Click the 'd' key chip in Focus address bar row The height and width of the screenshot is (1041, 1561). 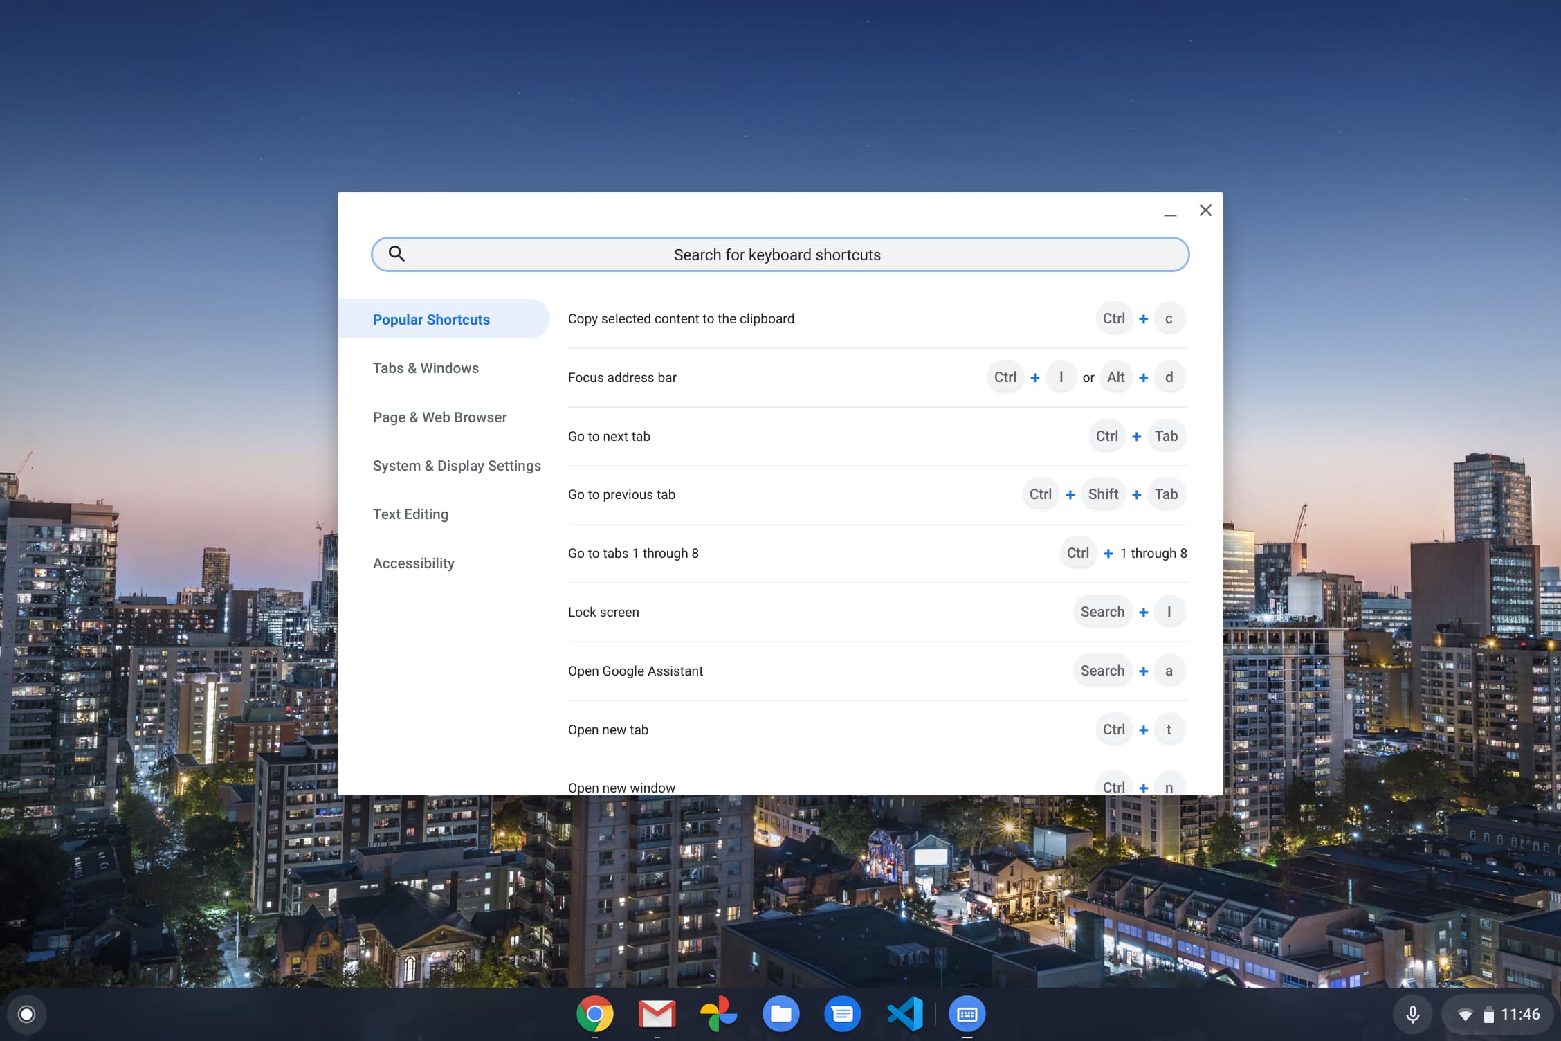coord(1169,377)
